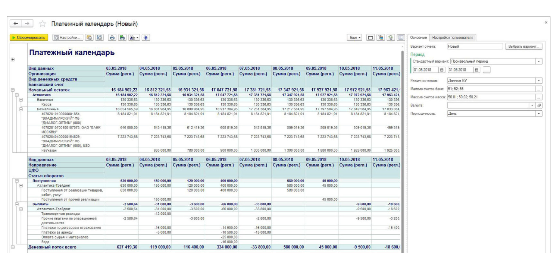Open the calendar picker for start date 01.05.2018
Image resolution: width=560 pixels, height=253 pixels.
click(442, 70)
